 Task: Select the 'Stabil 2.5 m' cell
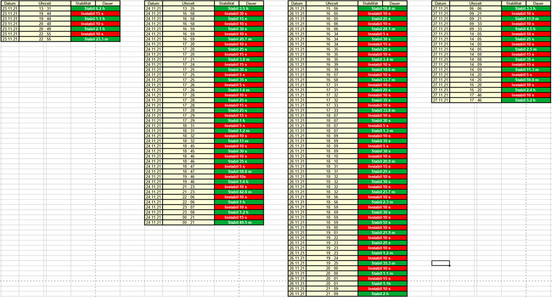527,49
